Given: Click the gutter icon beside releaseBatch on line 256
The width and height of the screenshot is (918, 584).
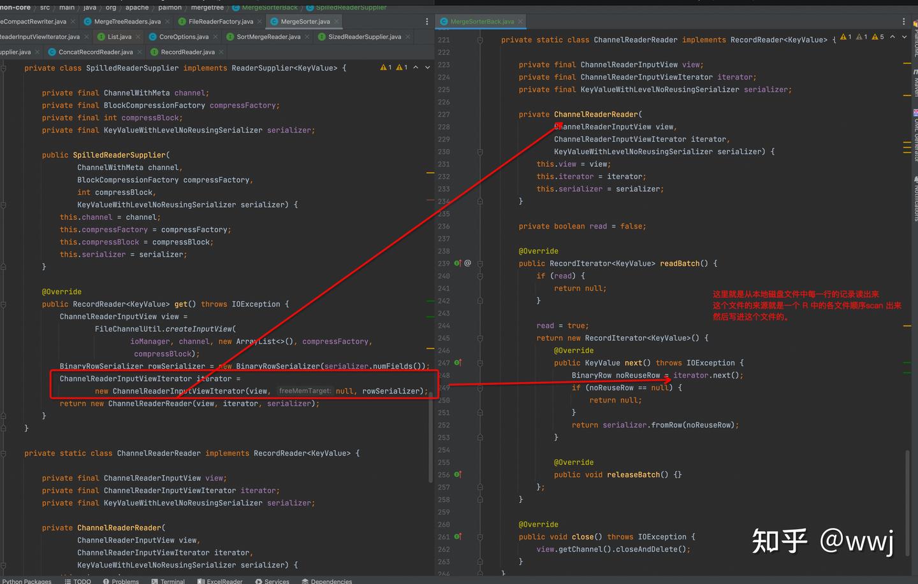Looking at the screenshot, I should [x=457, y=474].
